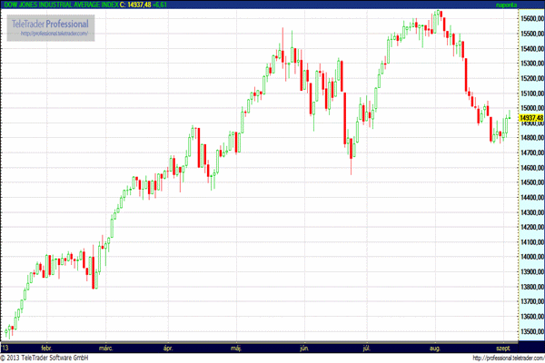The image size is (545, 363).
Task: Click the 'jún.' month label
Action: click(304, 348)
